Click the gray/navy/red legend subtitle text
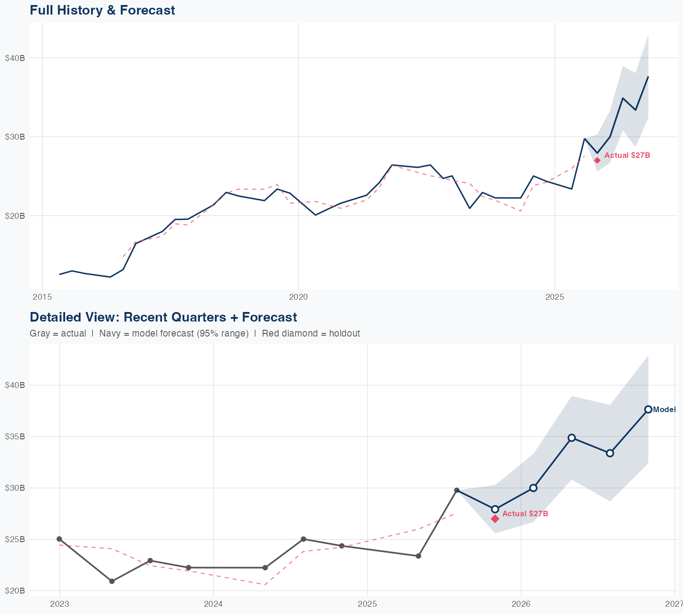This screenshot has height=614, width=683. point(194,333)
